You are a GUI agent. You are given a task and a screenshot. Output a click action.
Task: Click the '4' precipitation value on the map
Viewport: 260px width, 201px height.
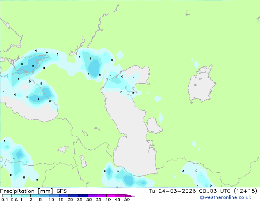coord(39,99)
